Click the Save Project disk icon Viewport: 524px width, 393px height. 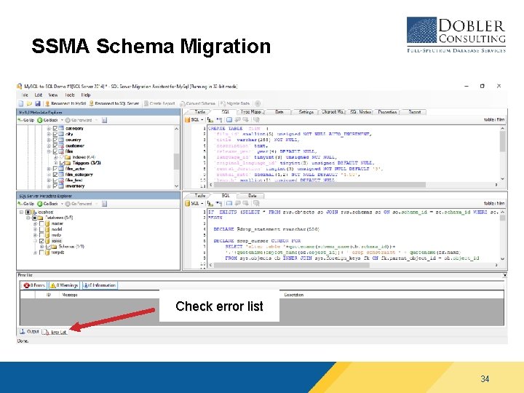click(x=38, y=103)
